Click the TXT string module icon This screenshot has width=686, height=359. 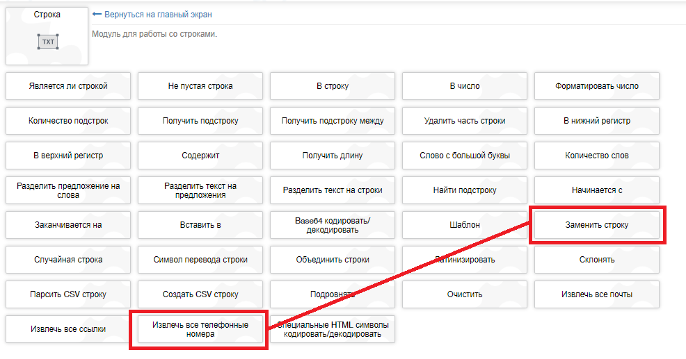pos(47,42)
